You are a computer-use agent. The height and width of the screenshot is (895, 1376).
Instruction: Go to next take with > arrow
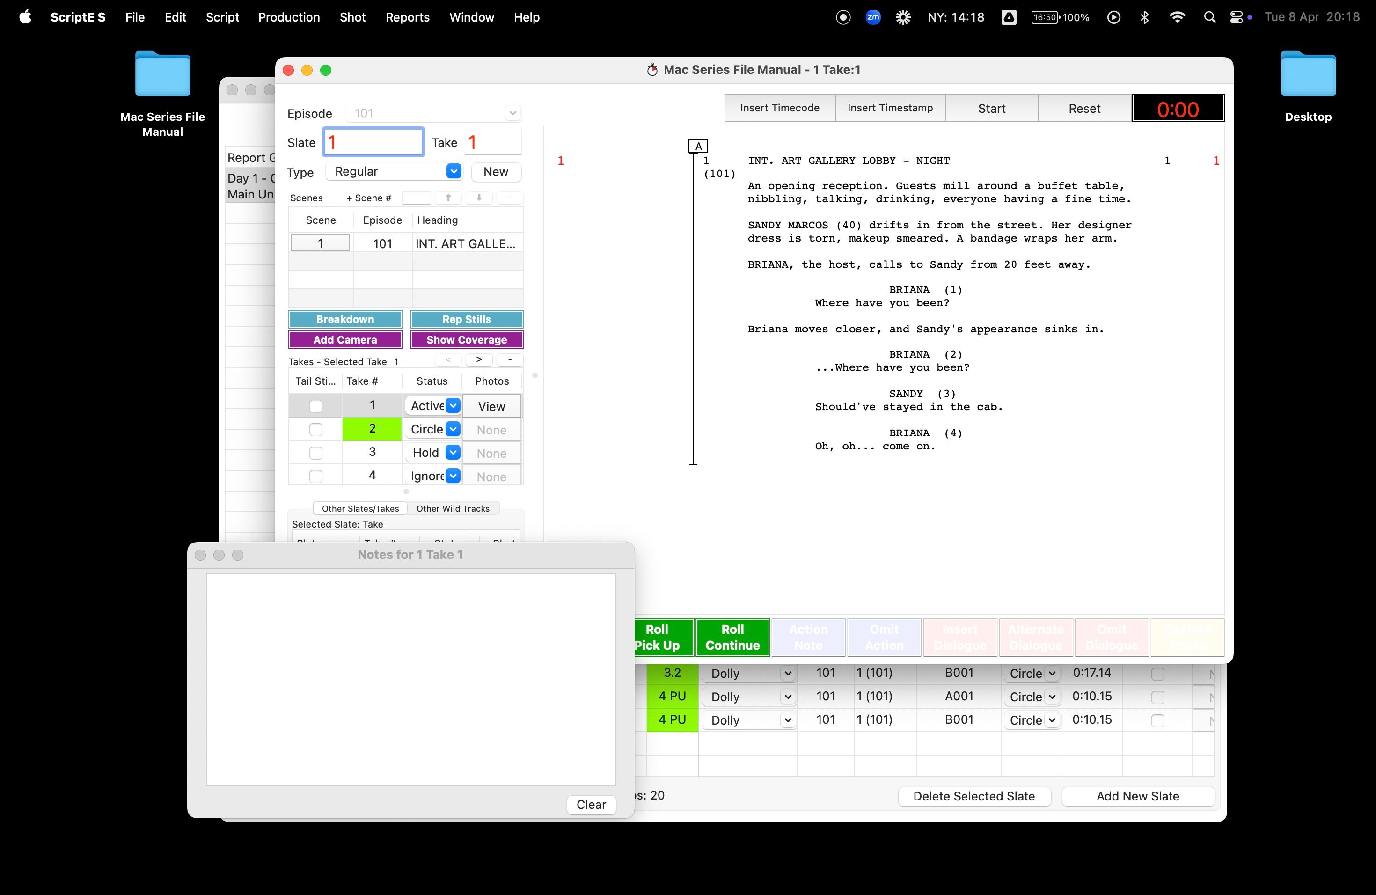(x=479, y=359)
